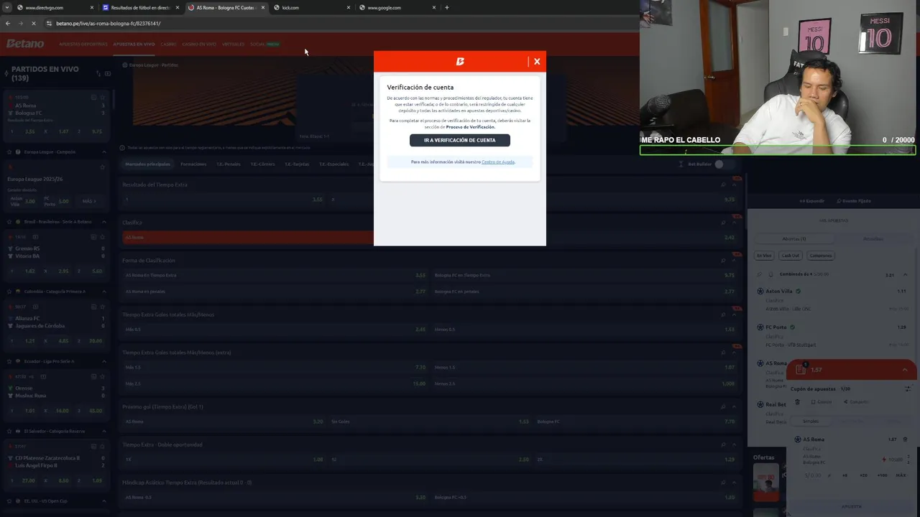The width and height of the screenshot is (920, 517).
Task: Switch to the kick.com browser tab
Action: [311, 7]
